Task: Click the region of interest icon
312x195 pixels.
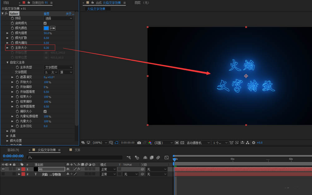Action: pos(177,143)
